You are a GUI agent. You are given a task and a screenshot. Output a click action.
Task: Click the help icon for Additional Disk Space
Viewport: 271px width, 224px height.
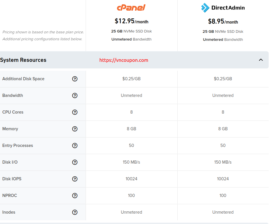(75, 79)
